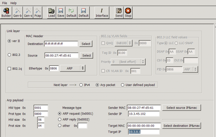Click the Target IP input field

pos(144,132)
